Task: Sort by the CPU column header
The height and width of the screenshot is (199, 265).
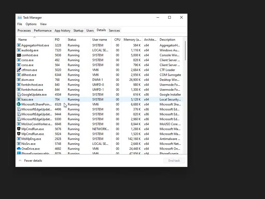Action: click(117, 40)
